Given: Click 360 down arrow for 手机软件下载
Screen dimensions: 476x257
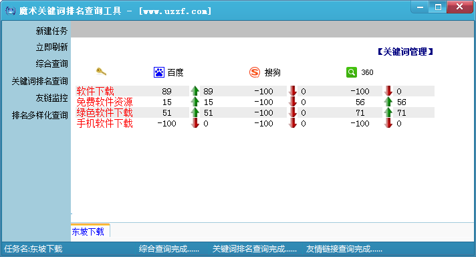Looking at the screenshot, I should pos(388,123).
